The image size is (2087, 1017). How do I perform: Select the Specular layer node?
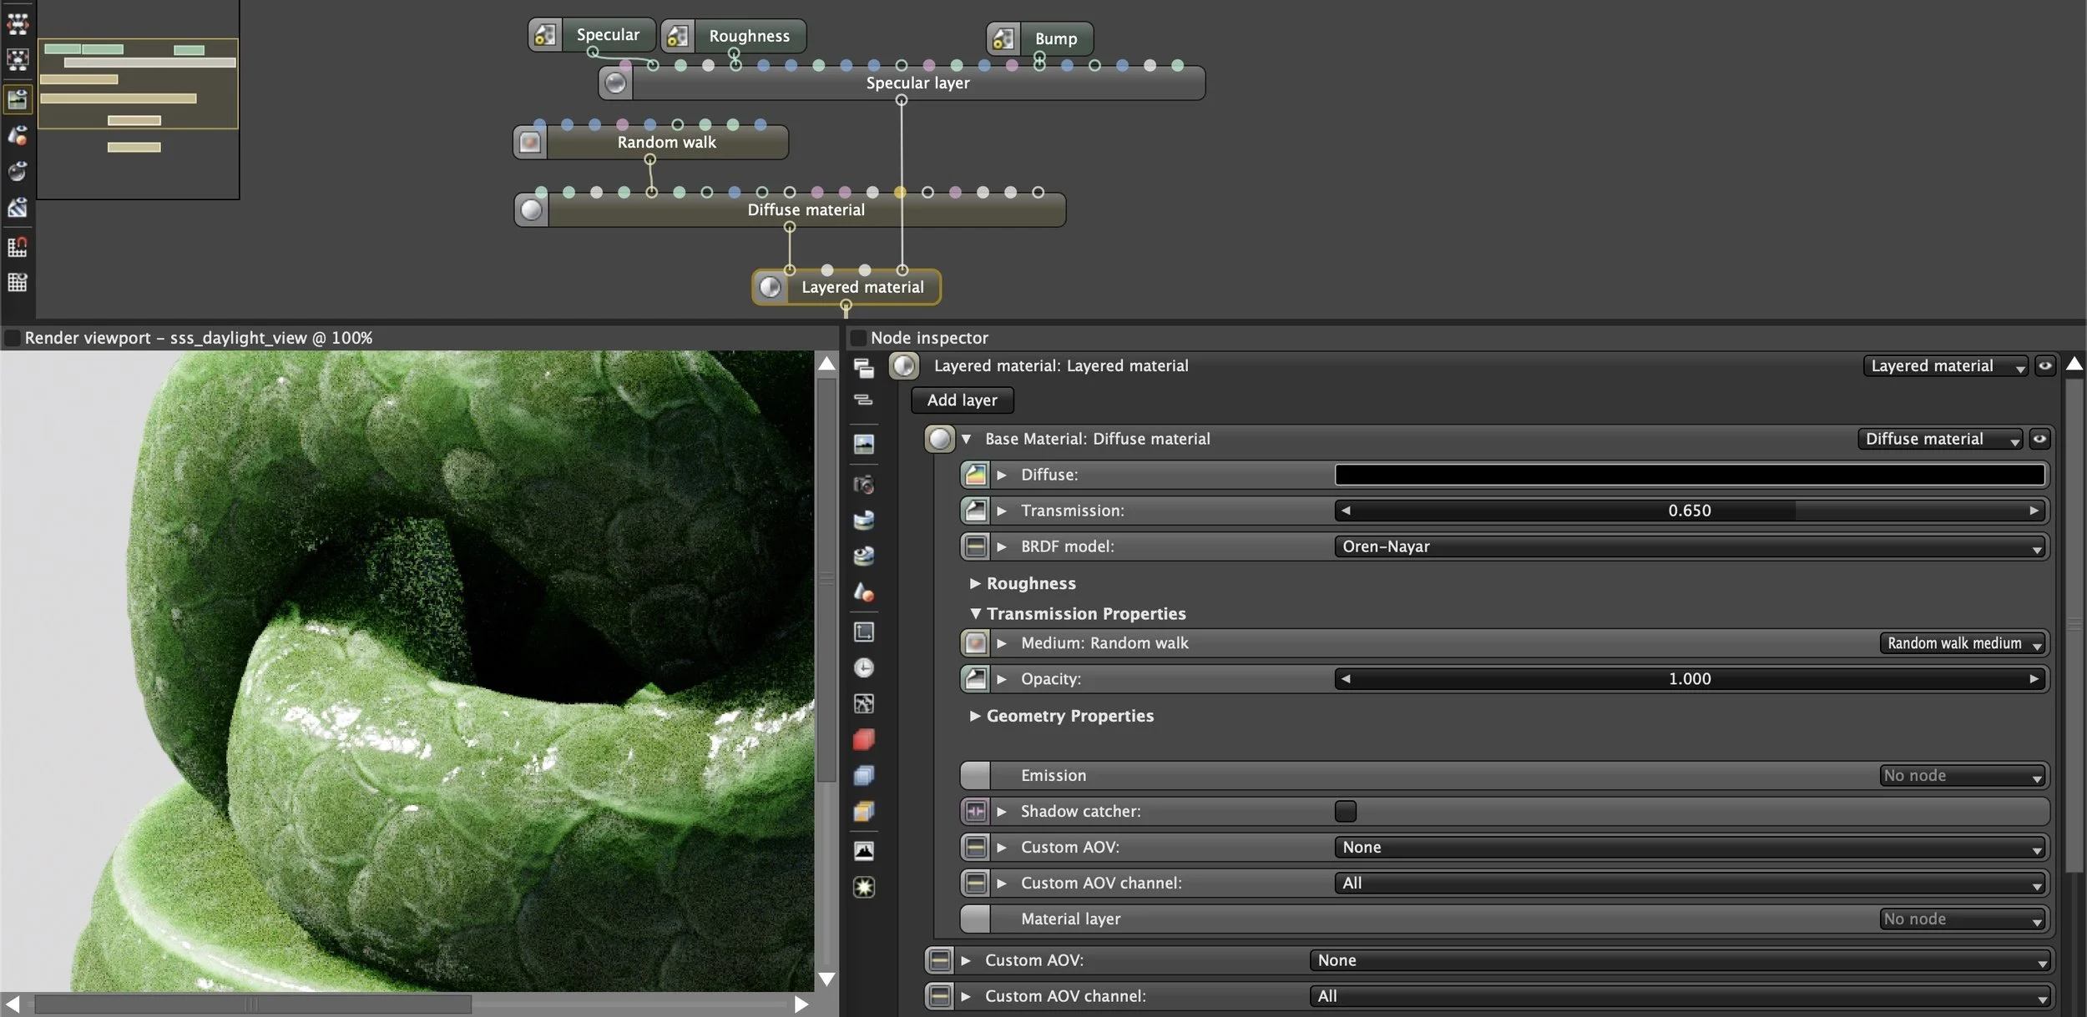click(917, 83)
